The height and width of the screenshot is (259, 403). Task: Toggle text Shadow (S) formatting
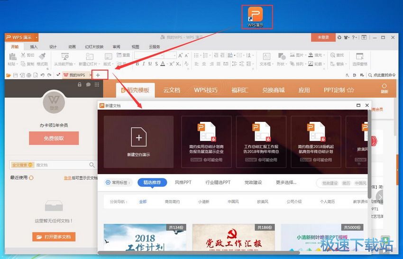(x=156, y=64)
